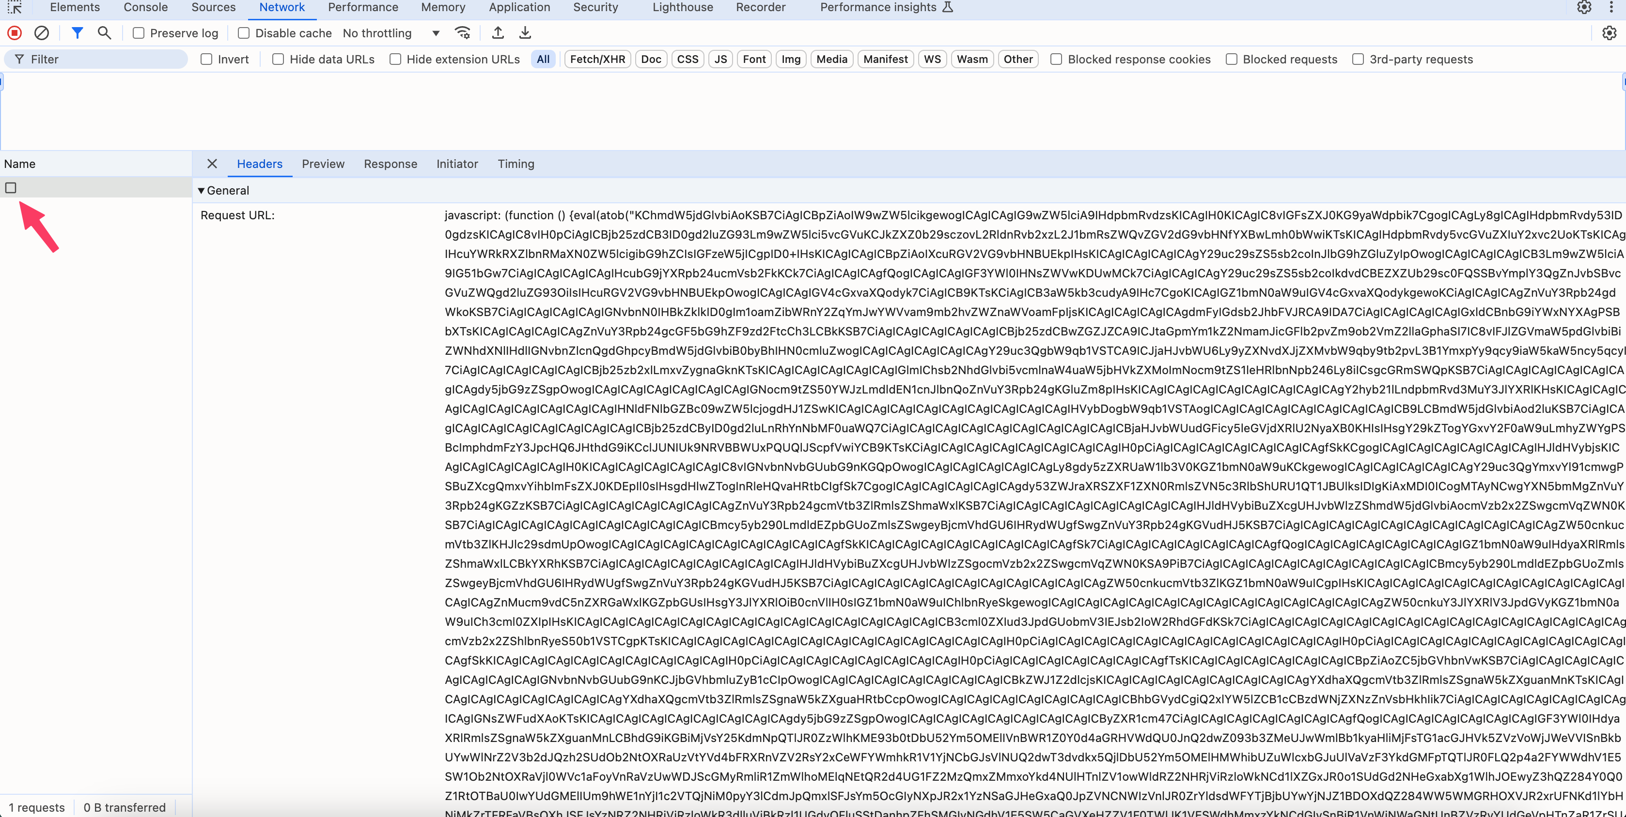Screen dimensions: 1626x817
Task: Import HAR file upload icon
Action: (498, 33)
